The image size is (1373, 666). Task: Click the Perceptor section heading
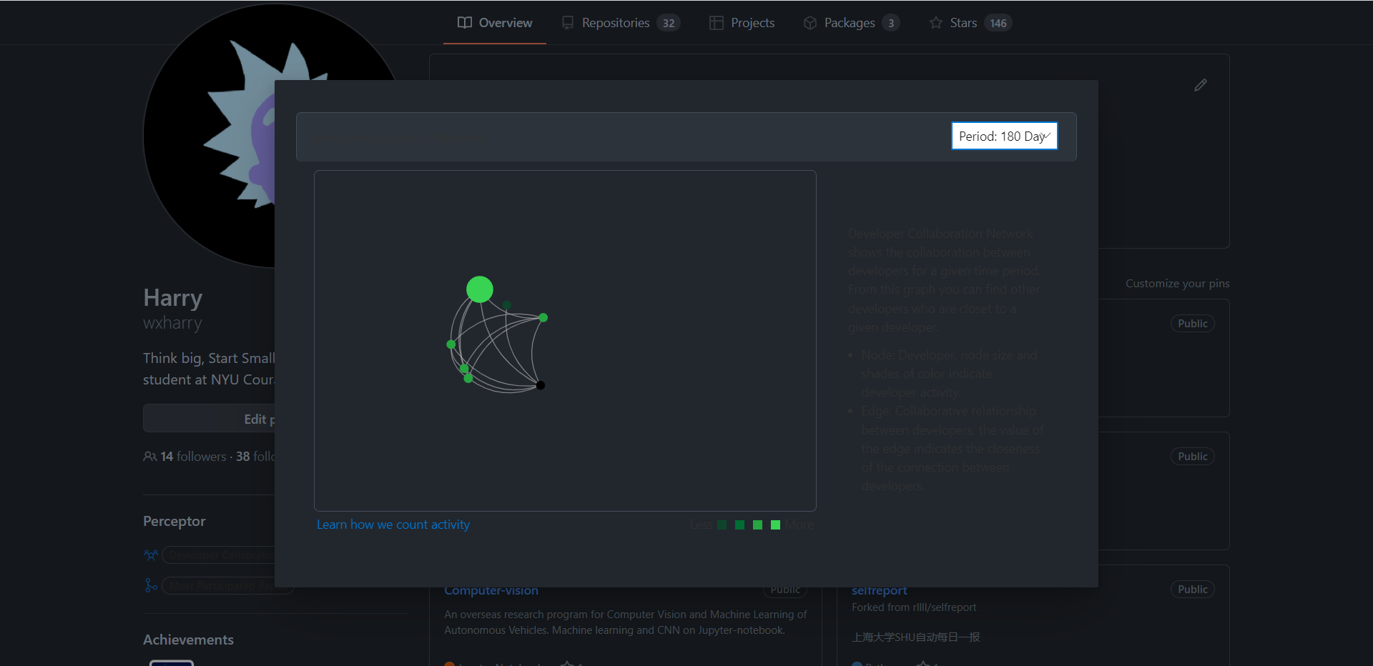(174, 521)
